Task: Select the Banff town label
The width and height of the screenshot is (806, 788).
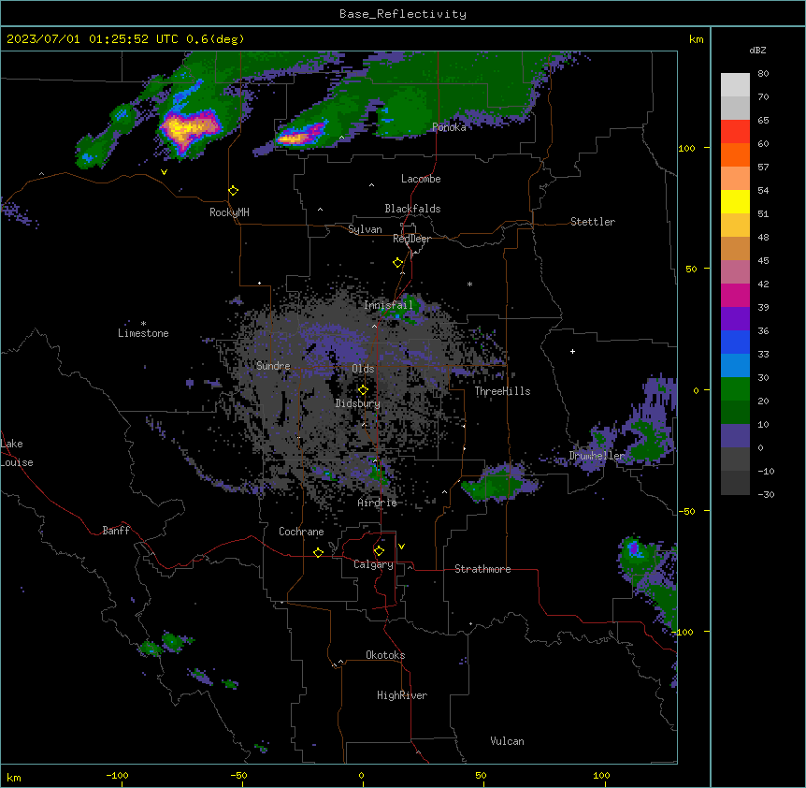Action: 116,531
